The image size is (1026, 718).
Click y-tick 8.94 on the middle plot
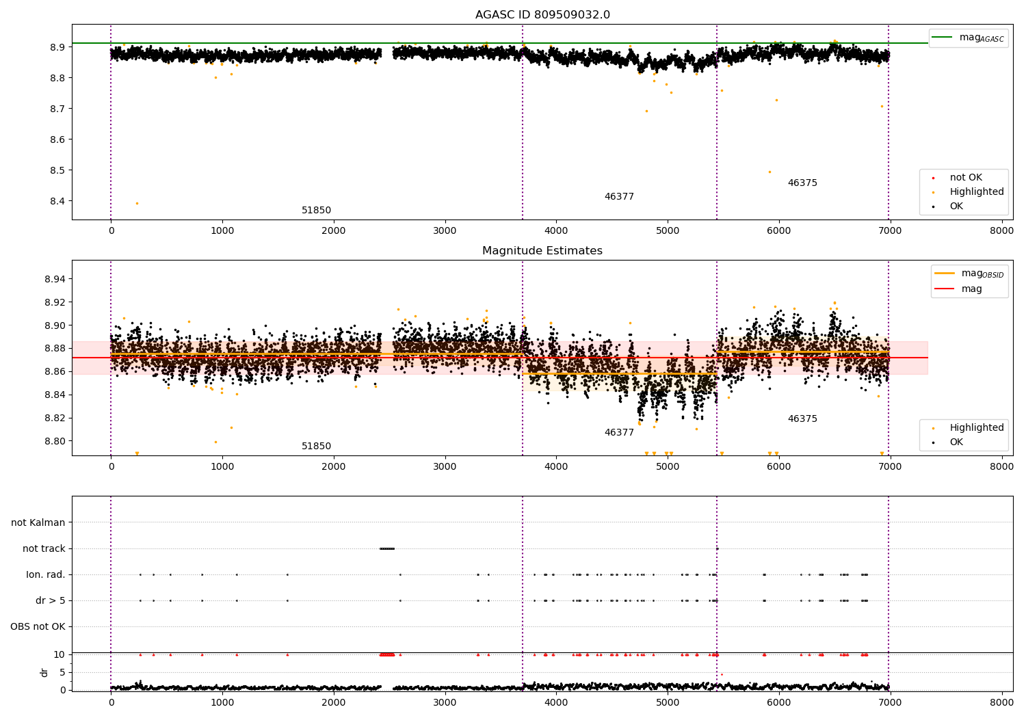pyautogui.click(x=55, y=279)
